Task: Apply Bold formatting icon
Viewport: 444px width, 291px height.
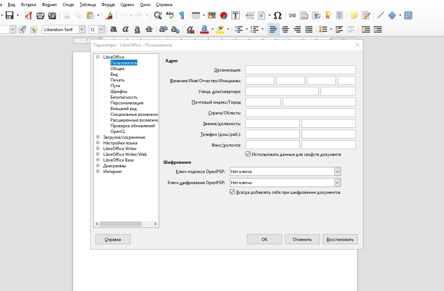Action: [114, 29]
